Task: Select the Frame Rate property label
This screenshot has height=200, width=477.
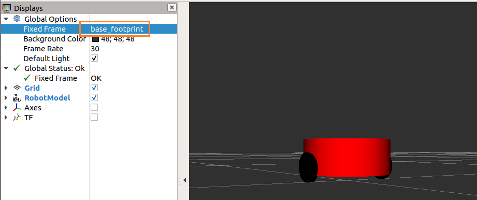Action: click(43, 49)
